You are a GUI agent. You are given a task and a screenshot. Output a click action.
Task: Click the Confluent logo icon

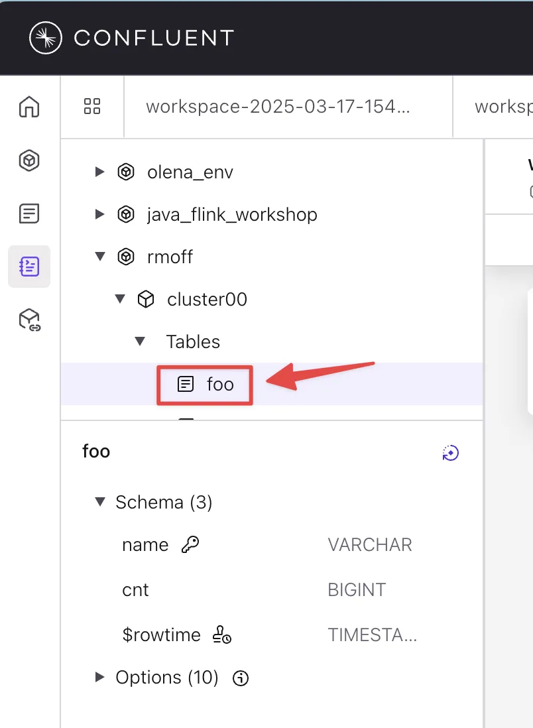[46, 37]
